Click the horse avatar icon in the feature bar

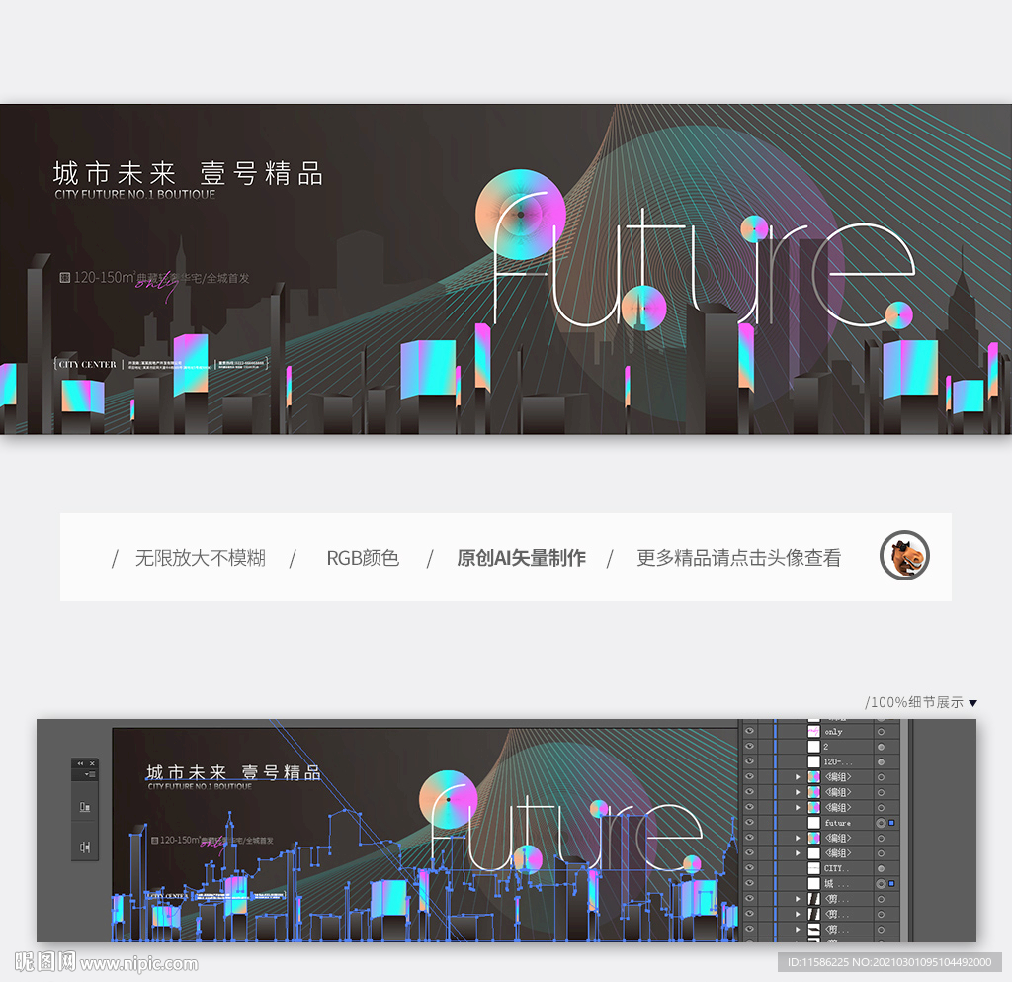point(903,557)
